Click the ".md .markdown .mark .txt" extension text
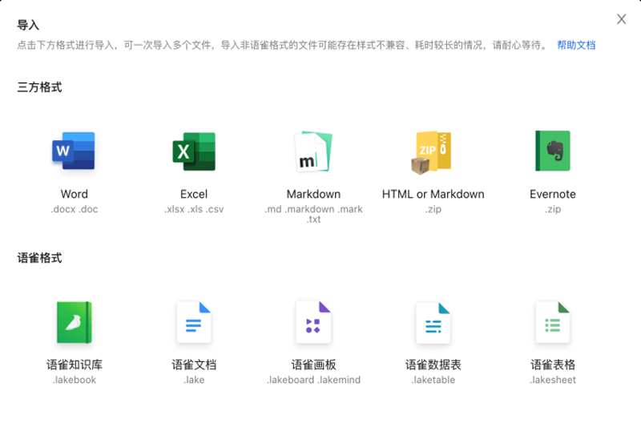 313,213
